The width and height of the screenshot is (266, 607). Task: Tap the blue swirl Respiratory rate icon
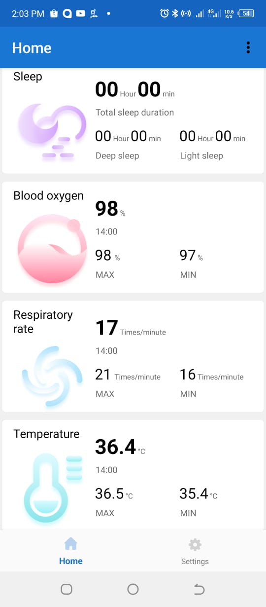pyautogui.click(x=52, y=377)
